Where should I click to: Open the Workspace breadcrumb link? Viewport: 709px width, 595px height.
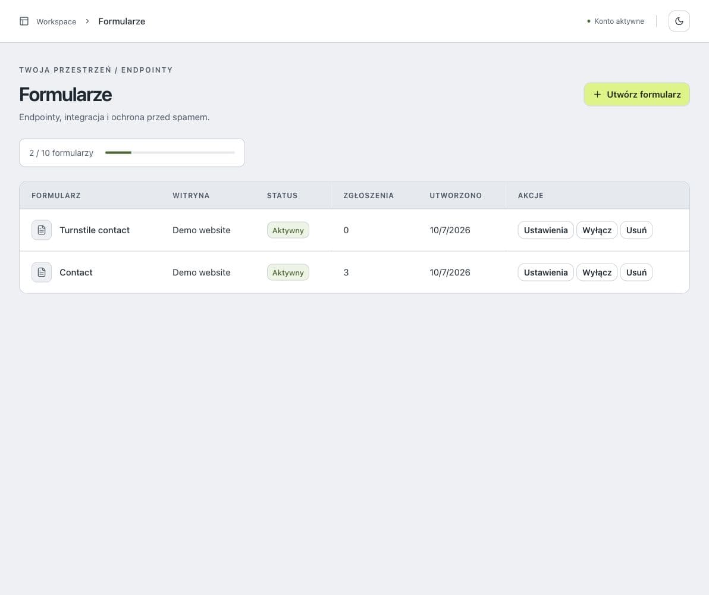(56, 22)
